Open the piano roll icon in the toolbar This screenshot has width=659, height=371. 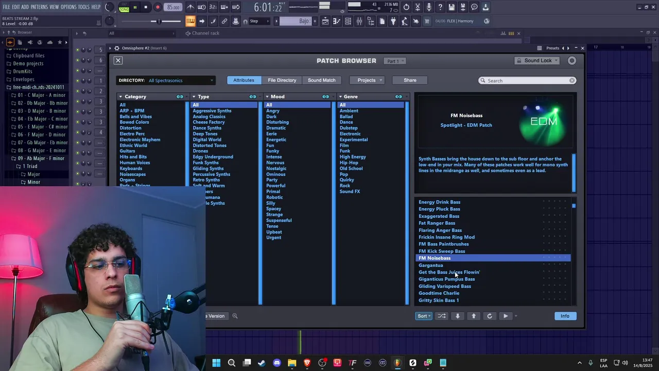click(337, 21)
